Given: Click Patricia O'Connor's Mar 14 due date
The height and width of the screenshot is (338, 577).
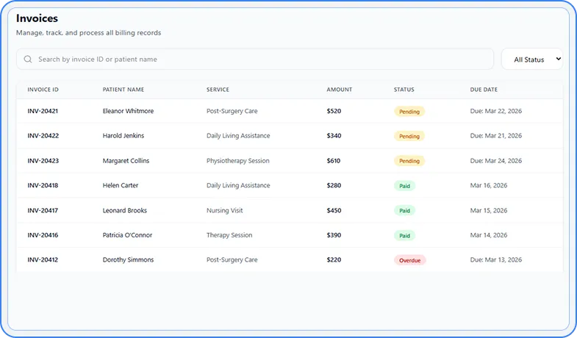Looking at the screenshot, I should tap(489, 235).
